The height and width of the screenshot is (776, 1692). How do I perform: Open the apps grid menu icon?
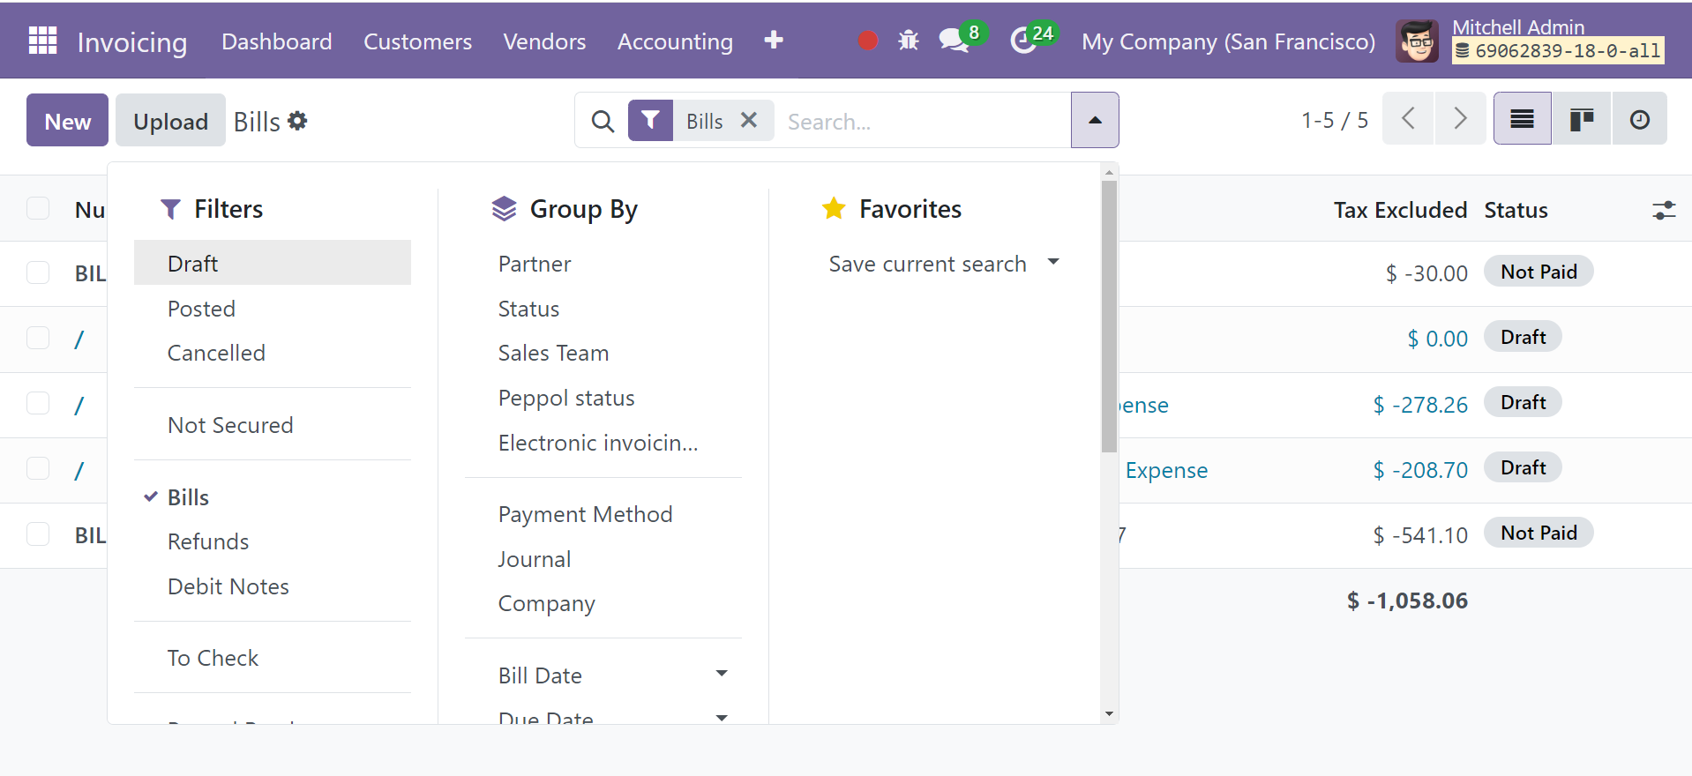(x=42, y=41)
